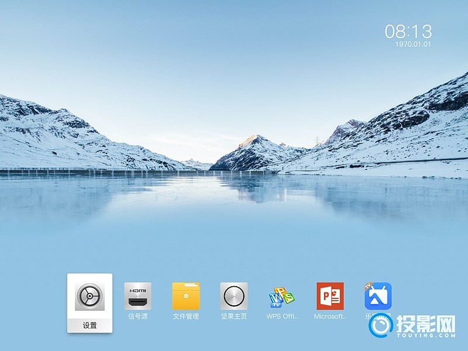Click the 文件管理 label under folder
468x351 pixels.
(x=186, y=316)
